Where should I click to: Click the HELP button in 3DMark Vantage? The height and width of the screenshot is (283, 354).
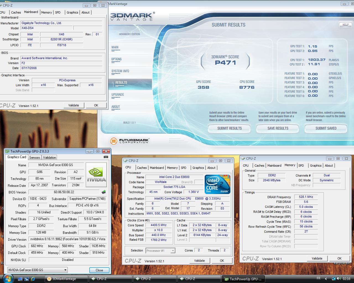coord(345,25)
